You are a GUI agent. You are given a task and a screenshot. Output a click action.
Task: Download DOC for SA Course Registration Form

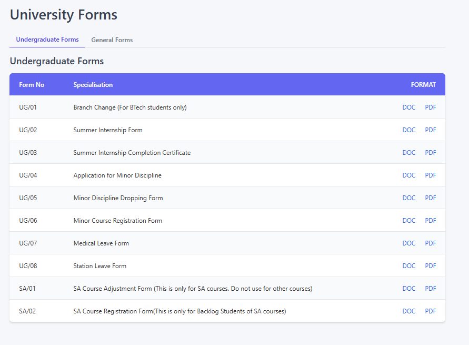coord(409,311)
